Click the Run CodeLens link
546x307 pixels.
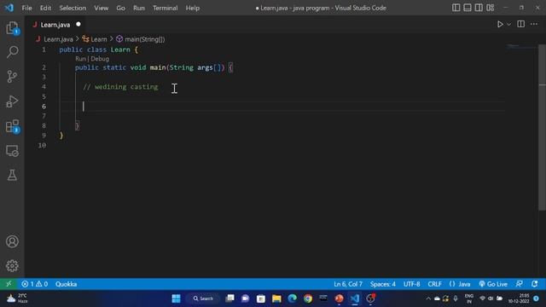[80, 59]
